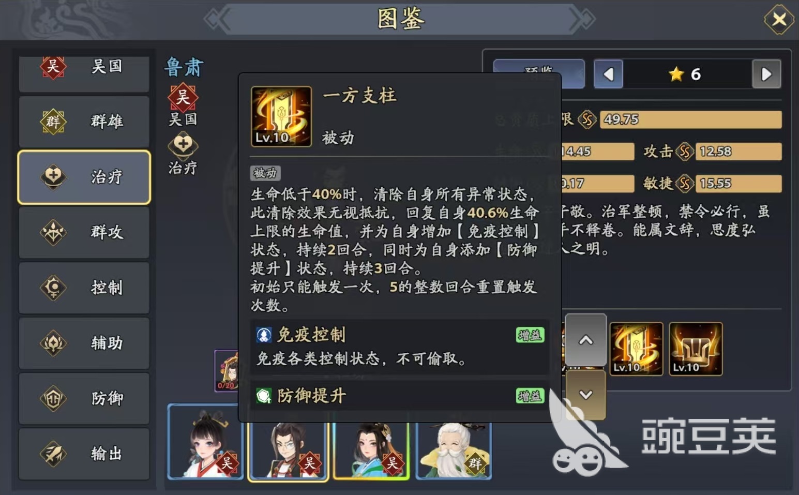Click the down chevron skill scroll button
The image size is (799, 495).
coord(585,395)
